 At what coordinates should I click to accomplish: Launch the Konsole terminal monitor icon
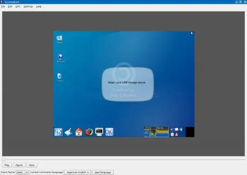tap(99, 132)
